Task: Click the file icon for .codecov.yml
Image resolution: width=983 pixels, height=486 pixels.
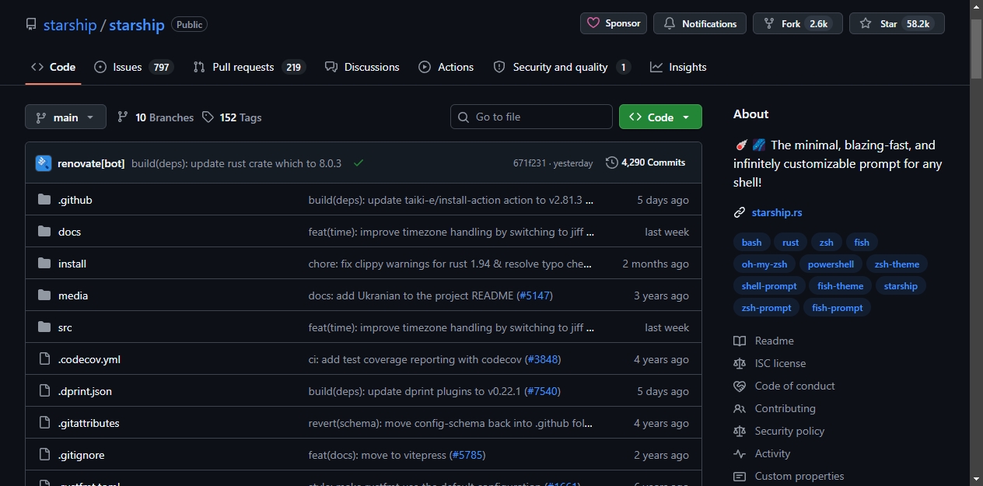Action: (x=44, y=359)
